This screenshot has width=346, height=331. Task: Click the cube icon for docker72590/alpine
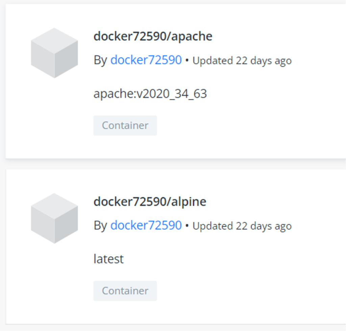point(54,218)
